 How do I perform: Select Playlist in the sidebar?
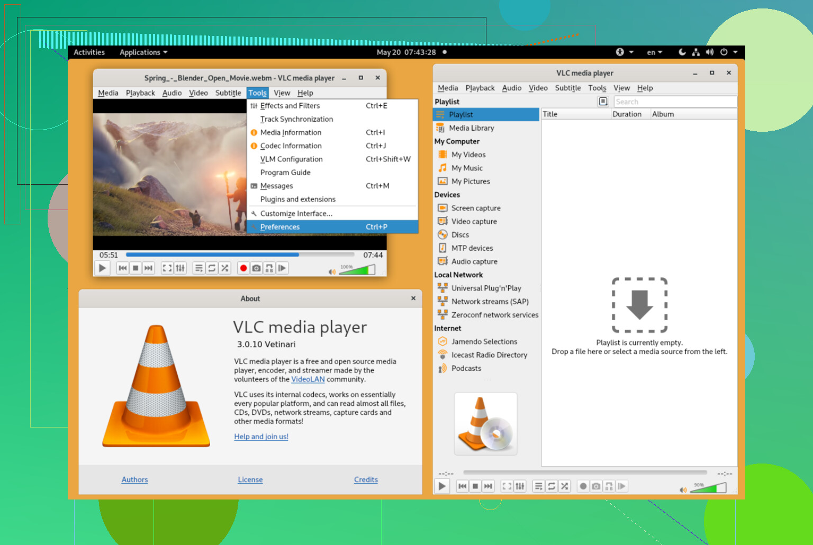pos(486,114)
